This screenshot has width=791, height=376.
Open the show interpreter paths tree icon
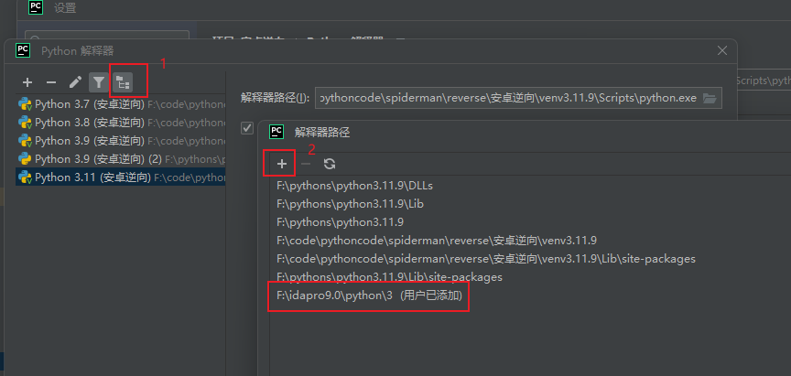(x=123, y=82)
